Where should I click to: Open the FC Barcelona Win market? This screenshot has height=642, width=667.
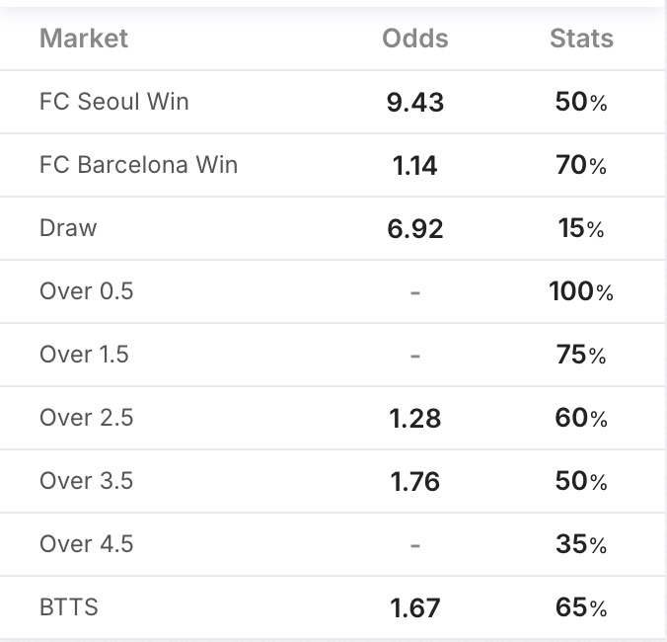click(138, 165)
